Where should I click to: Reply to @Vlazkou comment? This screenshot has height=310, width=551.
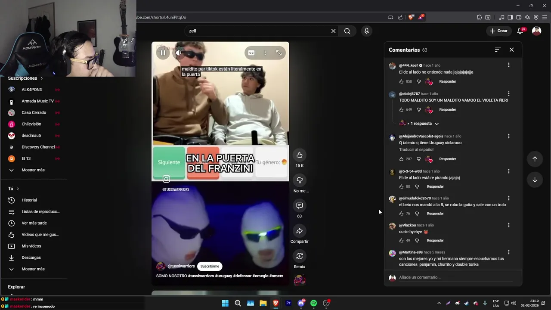(x=435, y=241)
